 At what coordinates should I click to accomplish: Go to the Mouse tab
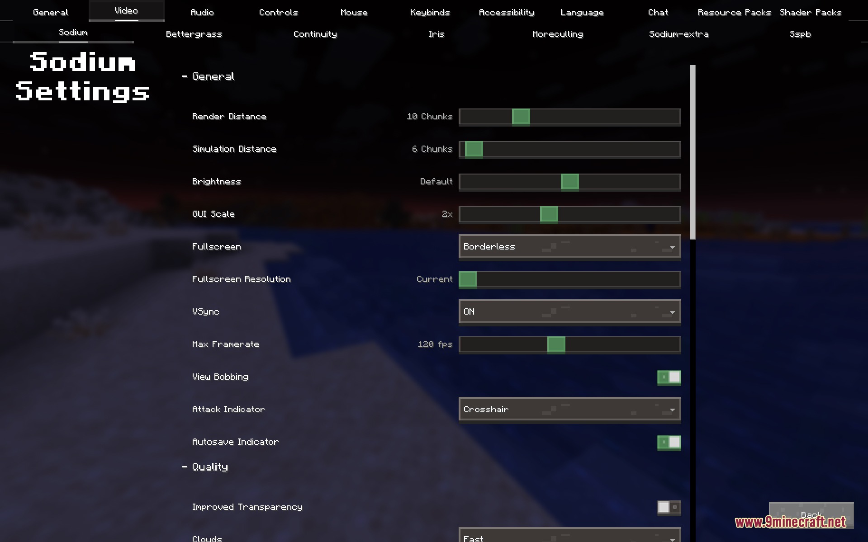tap(354, 12)
